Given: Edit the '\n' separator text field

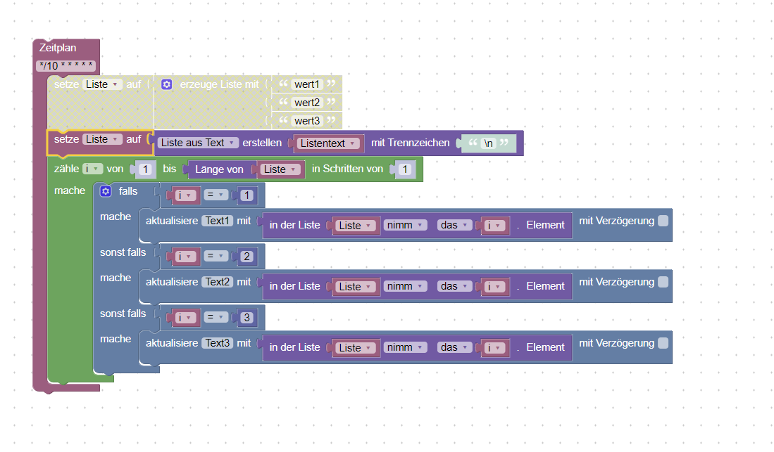Looking at the screenshot, I should [488, 143].
